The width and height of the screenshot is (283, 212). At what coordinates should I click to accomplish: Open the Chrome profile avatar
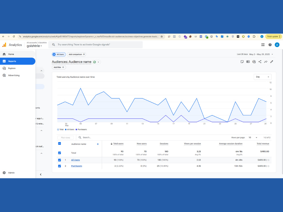262,36
